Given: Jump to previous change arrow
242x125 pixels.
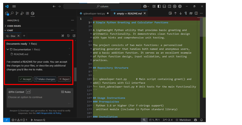Looking at the screenshot, I should (176, 13).
